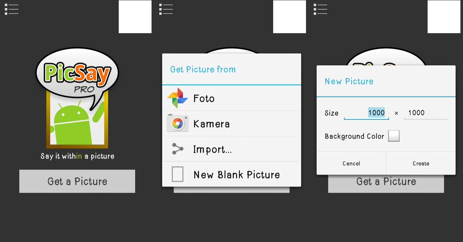Focus the height field after the × sign
The width and height of the screenshot is (463, 242).
point(425,113)
